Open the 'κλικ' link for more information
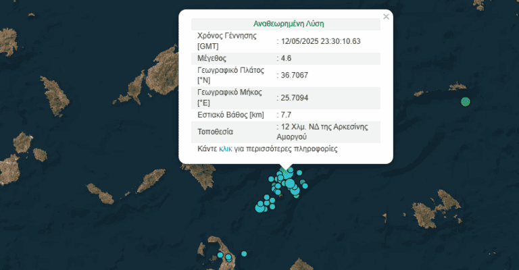The image size is (519, 270). coord(227,148)
